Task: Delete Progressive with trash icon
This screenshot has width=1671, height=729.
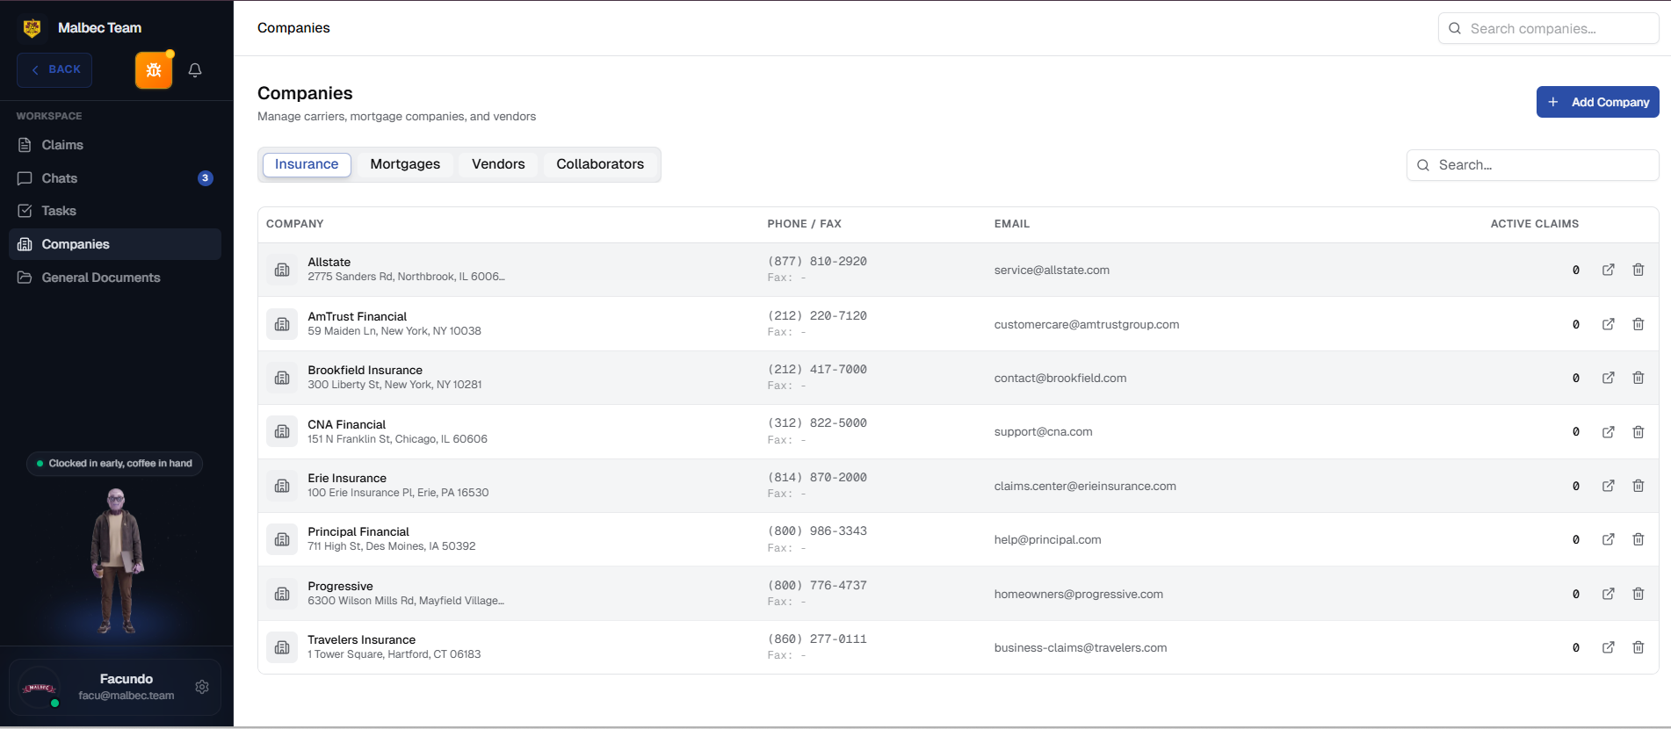Action: click(x=1638, y=594)
